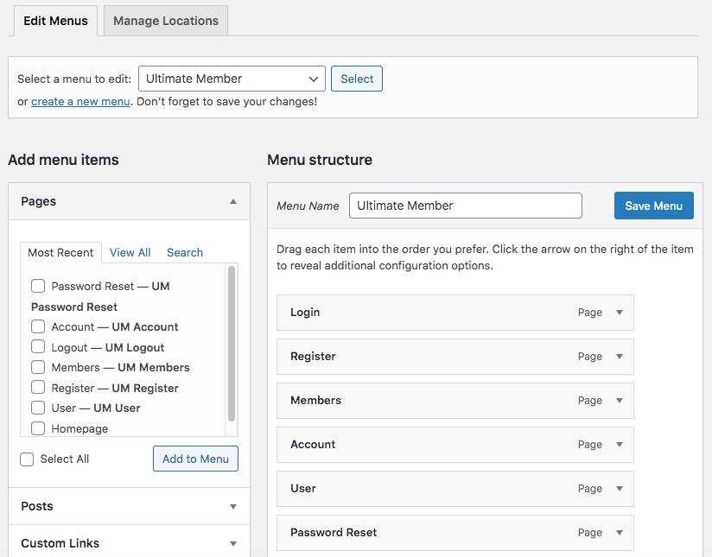Click the Add to Menu button
Screen dimensions: 712x557
pyautogui.click(x=195, y=459)
